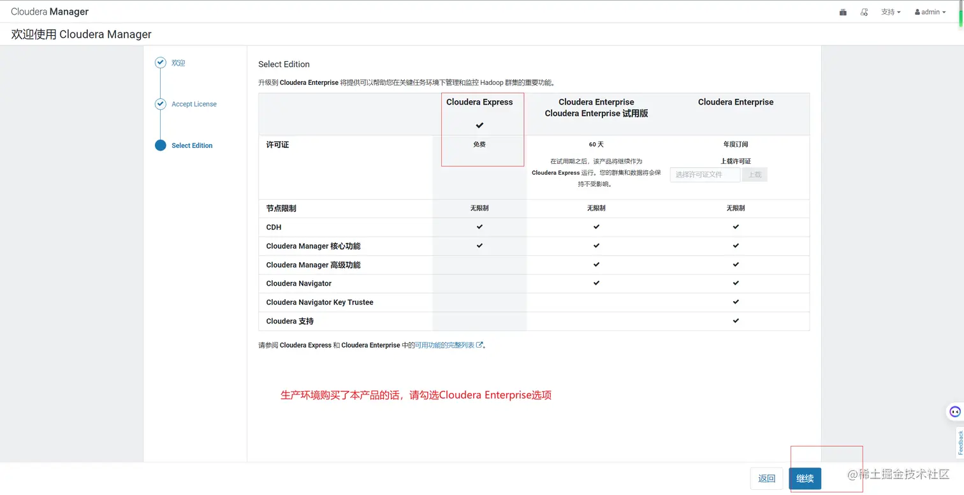Screen dimensions: 964x495
Task: Choose the paid Cloudera Enterprise edition
Action: (x=736, y=102)
